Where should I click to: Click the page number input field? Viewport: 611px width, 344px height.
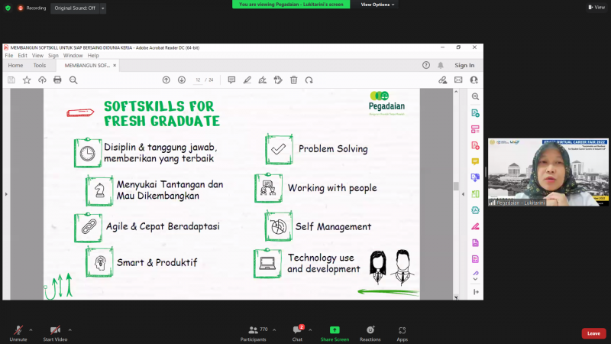click(x=199, y=80)
